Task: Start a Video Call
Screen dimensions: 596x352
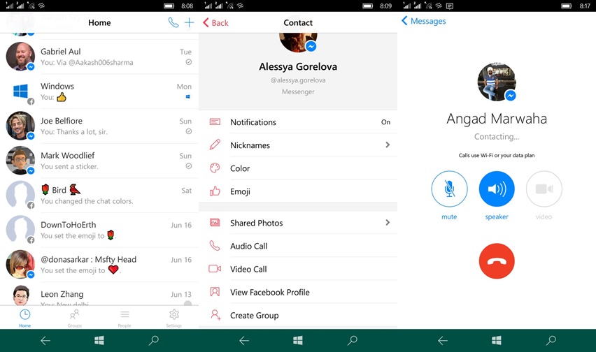Action: (x=298, y=269)
